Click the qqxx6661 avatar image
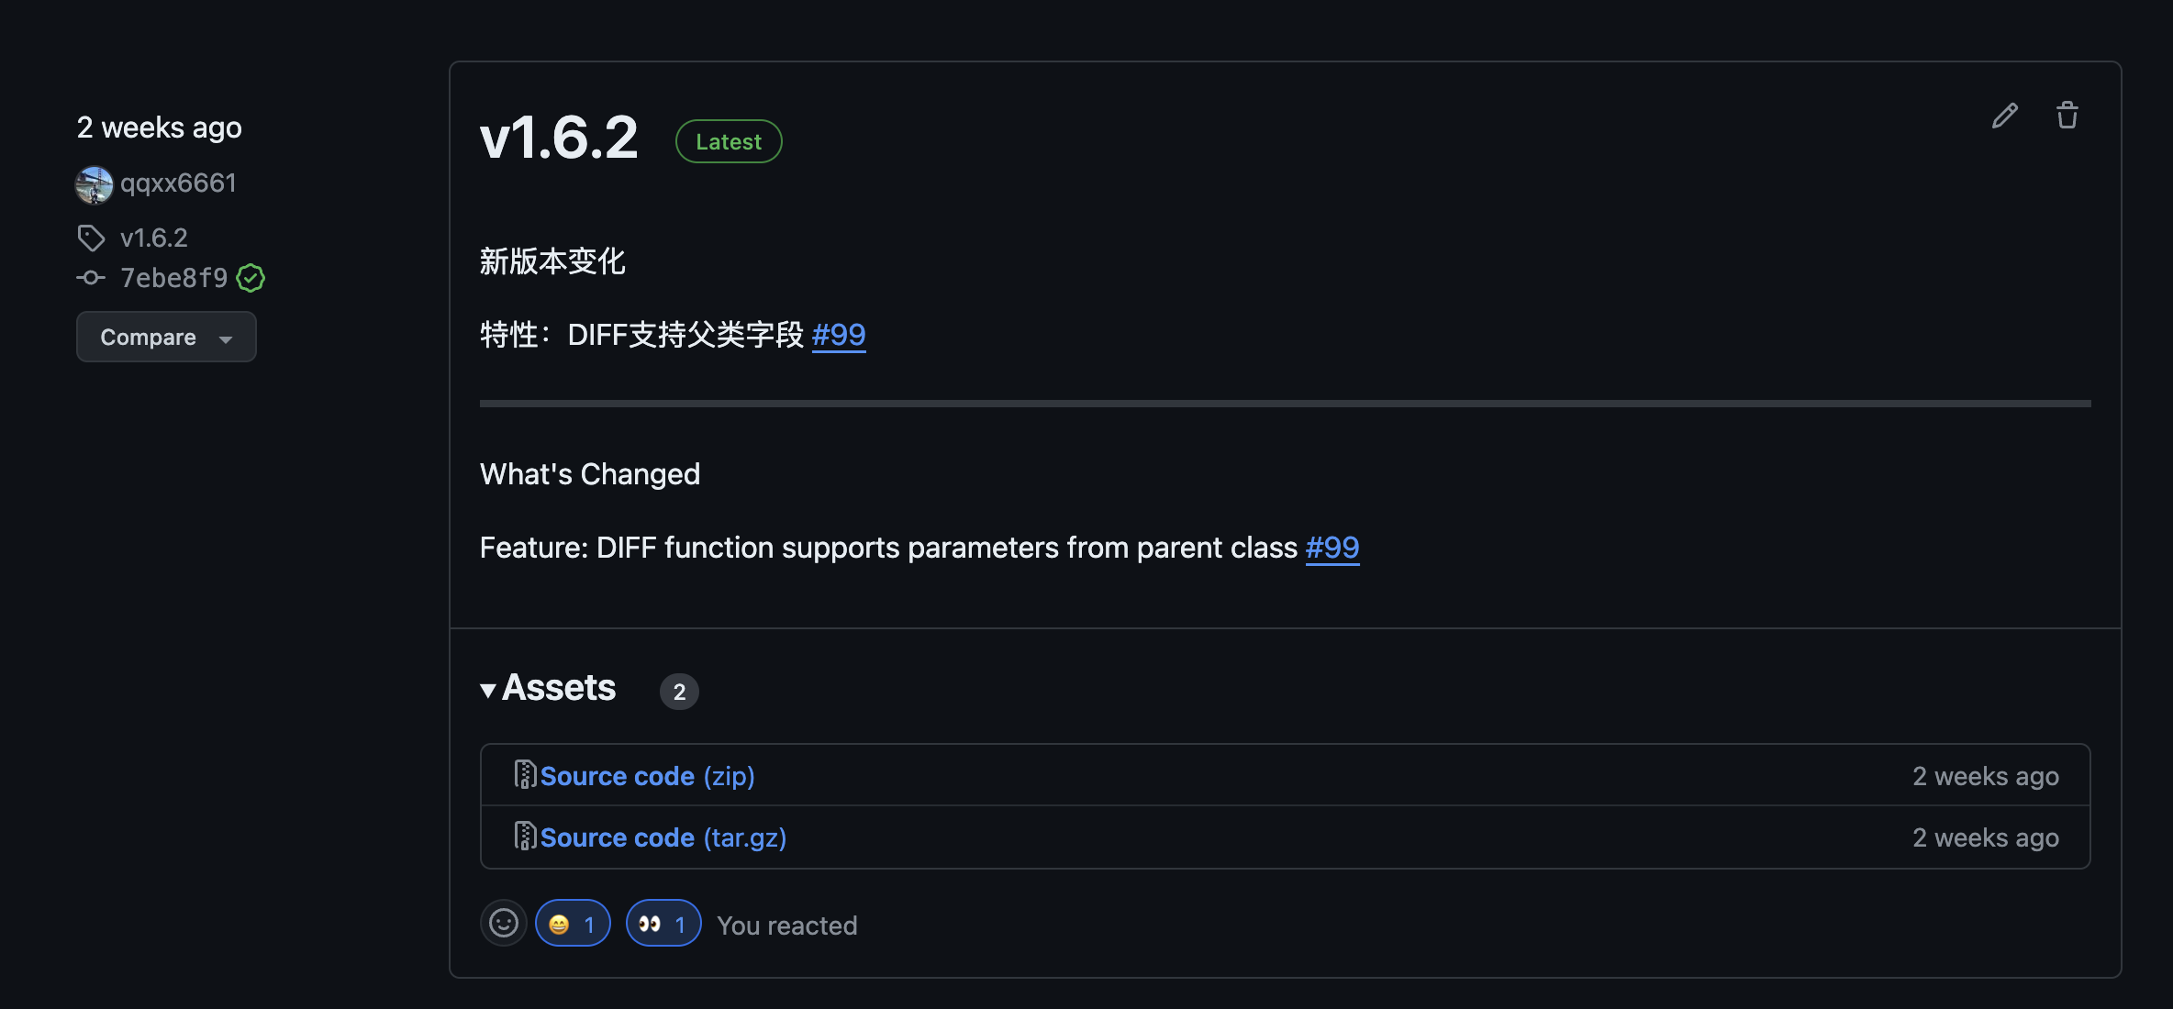The width and height of the screenshot is (2173, 1009). pyautogui.click(x=94, y=184)
